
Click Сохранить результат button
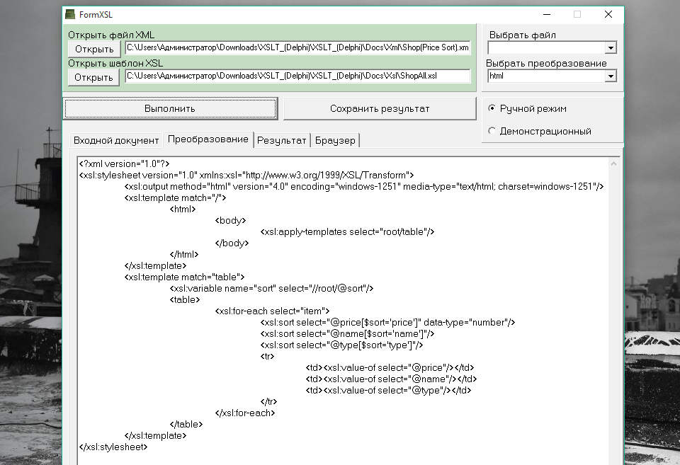(380, 108)
